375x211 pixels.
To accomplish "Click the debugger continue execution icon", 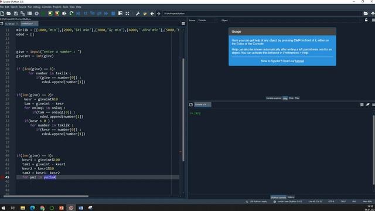I will [x=106, y=13].
